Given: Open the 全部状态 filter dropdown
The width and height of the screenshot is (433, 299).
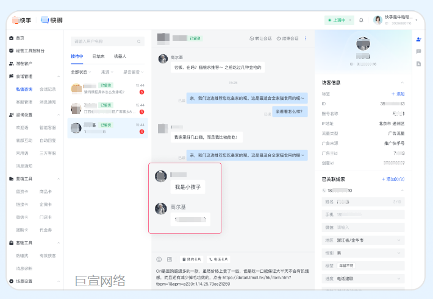Looking at the screenshot, I should pyautogui.click(x=81, y=72).
